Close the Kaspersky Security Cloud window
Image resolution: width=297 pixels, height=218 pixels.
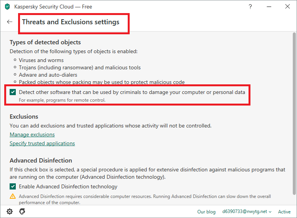287,7
